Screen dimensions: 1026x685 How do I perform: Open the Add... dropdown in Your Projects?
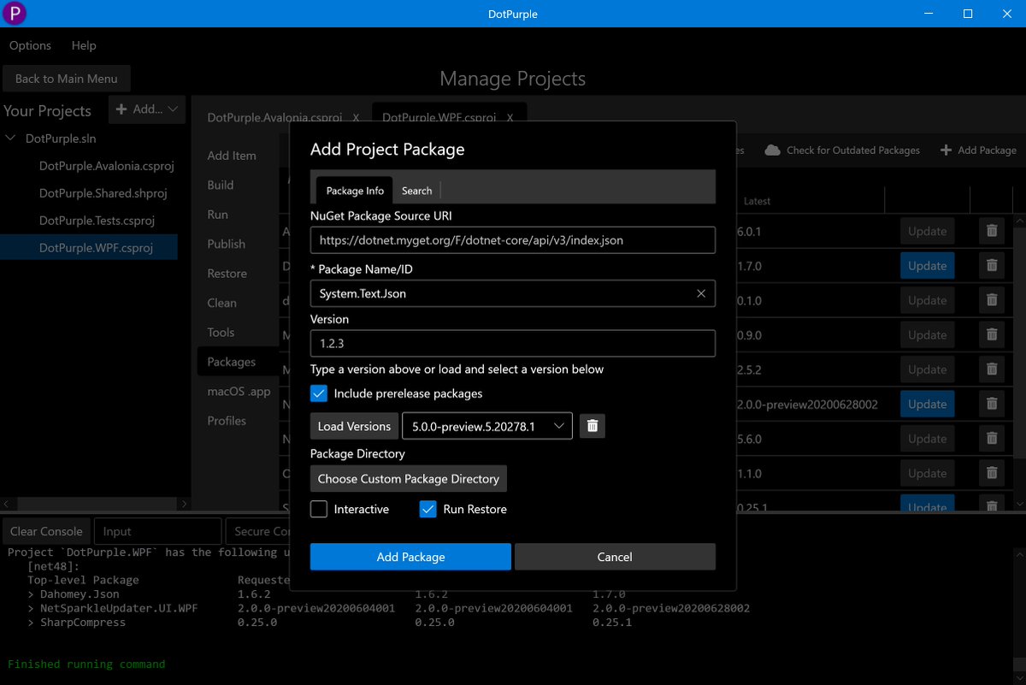tap(147, 109)
